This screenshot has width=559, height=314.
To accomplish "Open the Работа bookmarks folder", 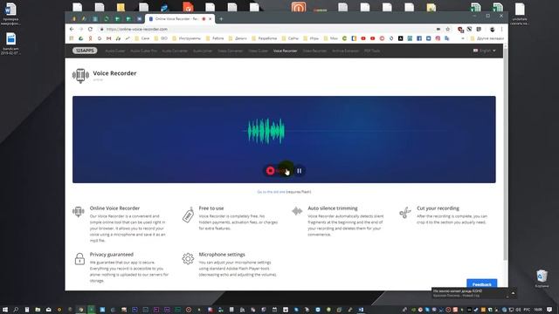I will (216, 38).
